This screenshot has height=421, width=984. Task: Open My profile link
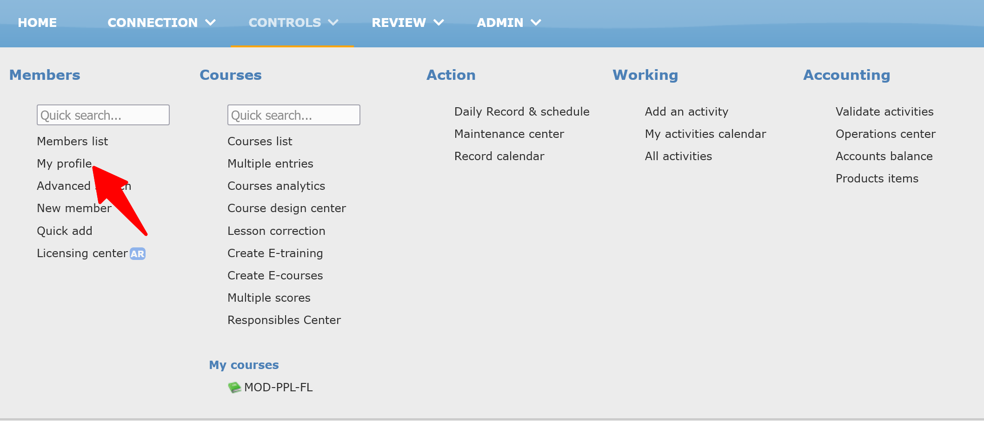(64, 164)
